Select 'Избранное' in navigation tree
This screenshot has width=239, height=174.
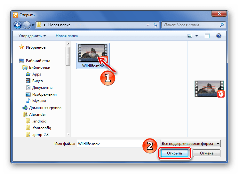click(36, 47)
